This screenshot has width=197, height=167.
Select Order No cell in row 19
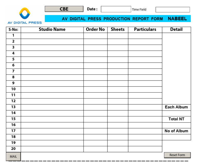(x=95, y=143)
